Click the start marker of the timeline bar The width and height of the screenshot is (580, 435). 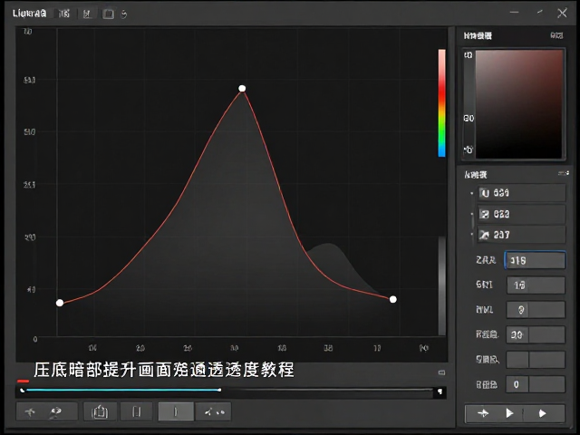tap(22, 391)
